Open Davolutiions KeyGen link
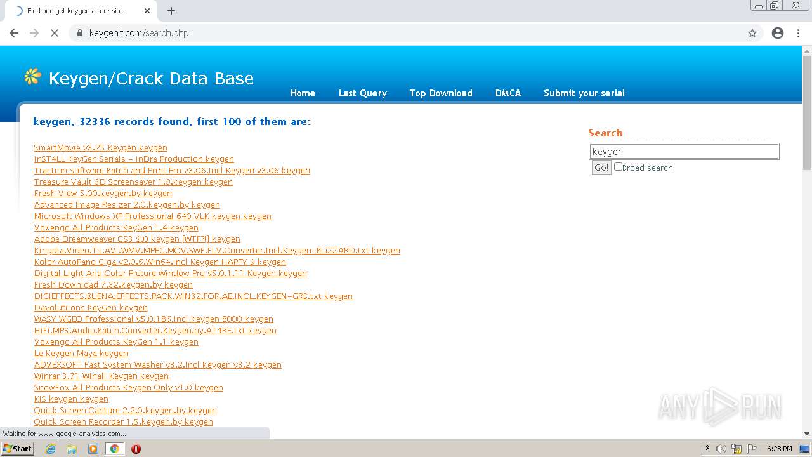The height and width of the screenshot is (457, 812). pyautogui.click(x=91, y=307)
